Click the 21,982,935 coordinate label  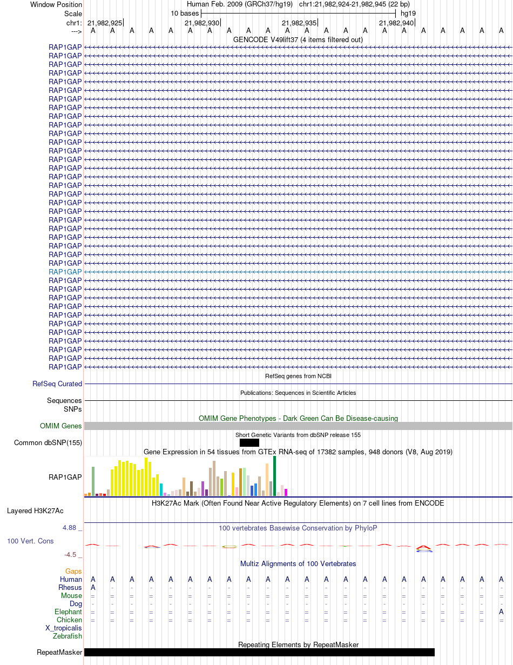[299, 23]
